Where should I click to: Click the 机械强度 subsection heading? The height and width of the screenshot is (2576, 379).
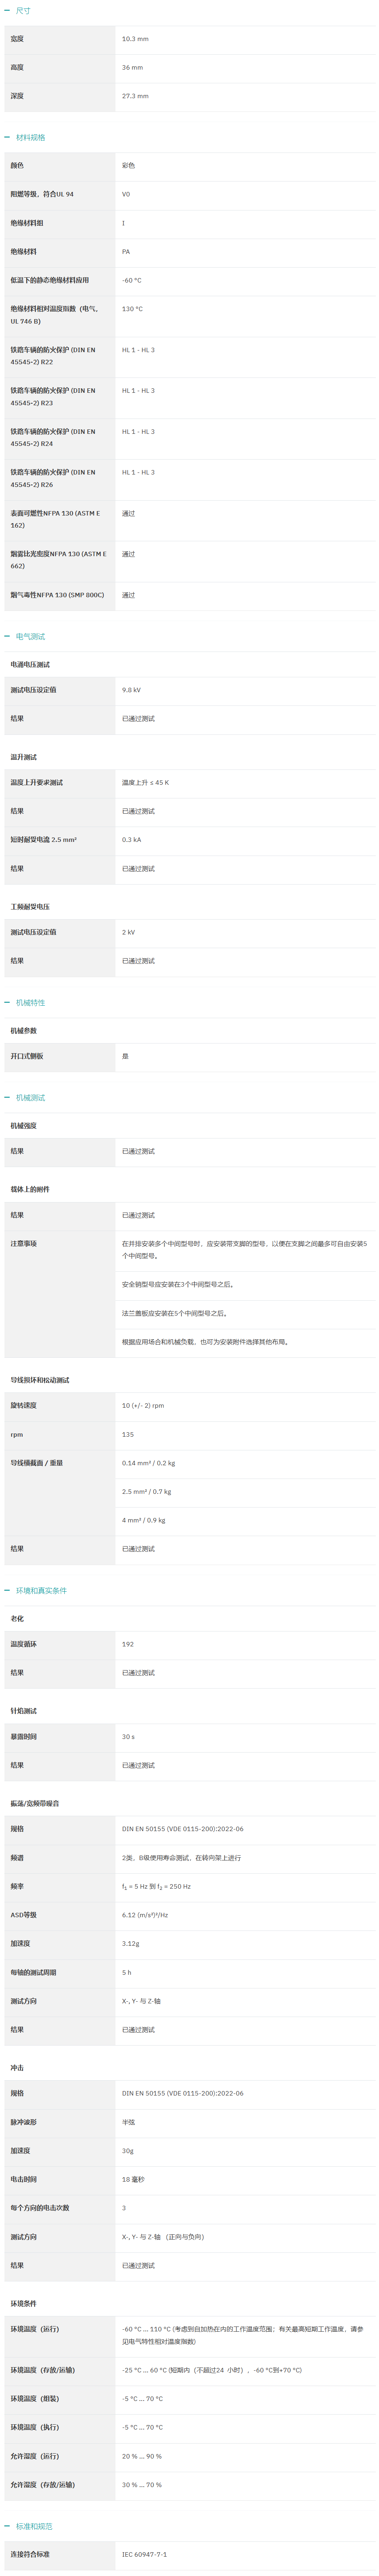pos(24,1126)
